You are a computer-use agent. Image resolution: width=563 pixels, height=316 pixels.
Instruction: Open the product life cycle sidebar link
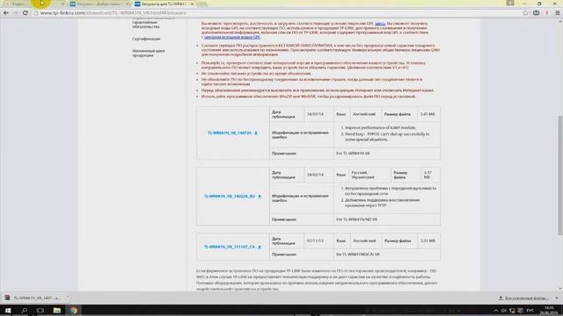coord(149,53)
